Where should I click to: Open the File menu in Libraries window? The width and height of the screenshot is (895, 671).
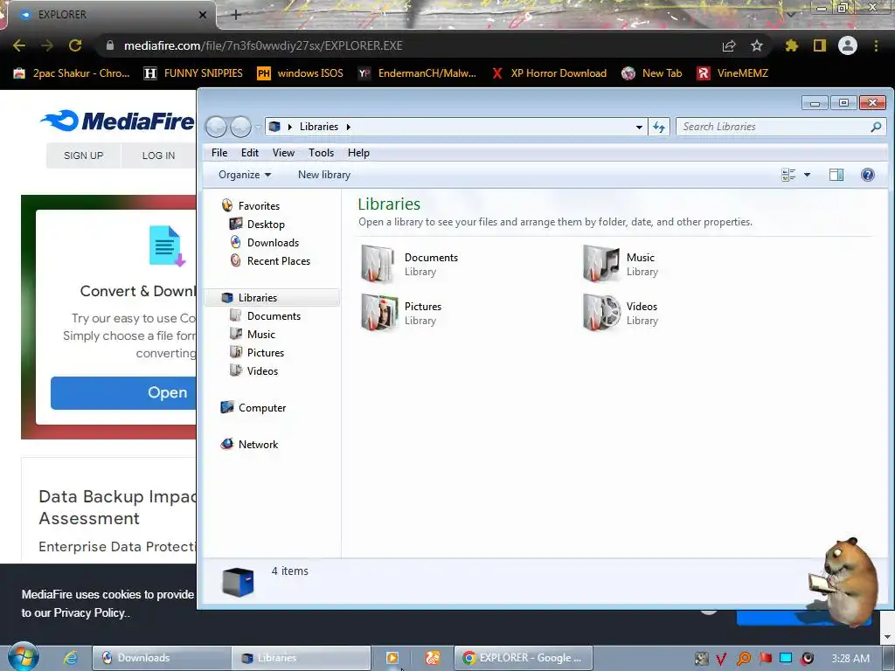click(x=219, y=153)
